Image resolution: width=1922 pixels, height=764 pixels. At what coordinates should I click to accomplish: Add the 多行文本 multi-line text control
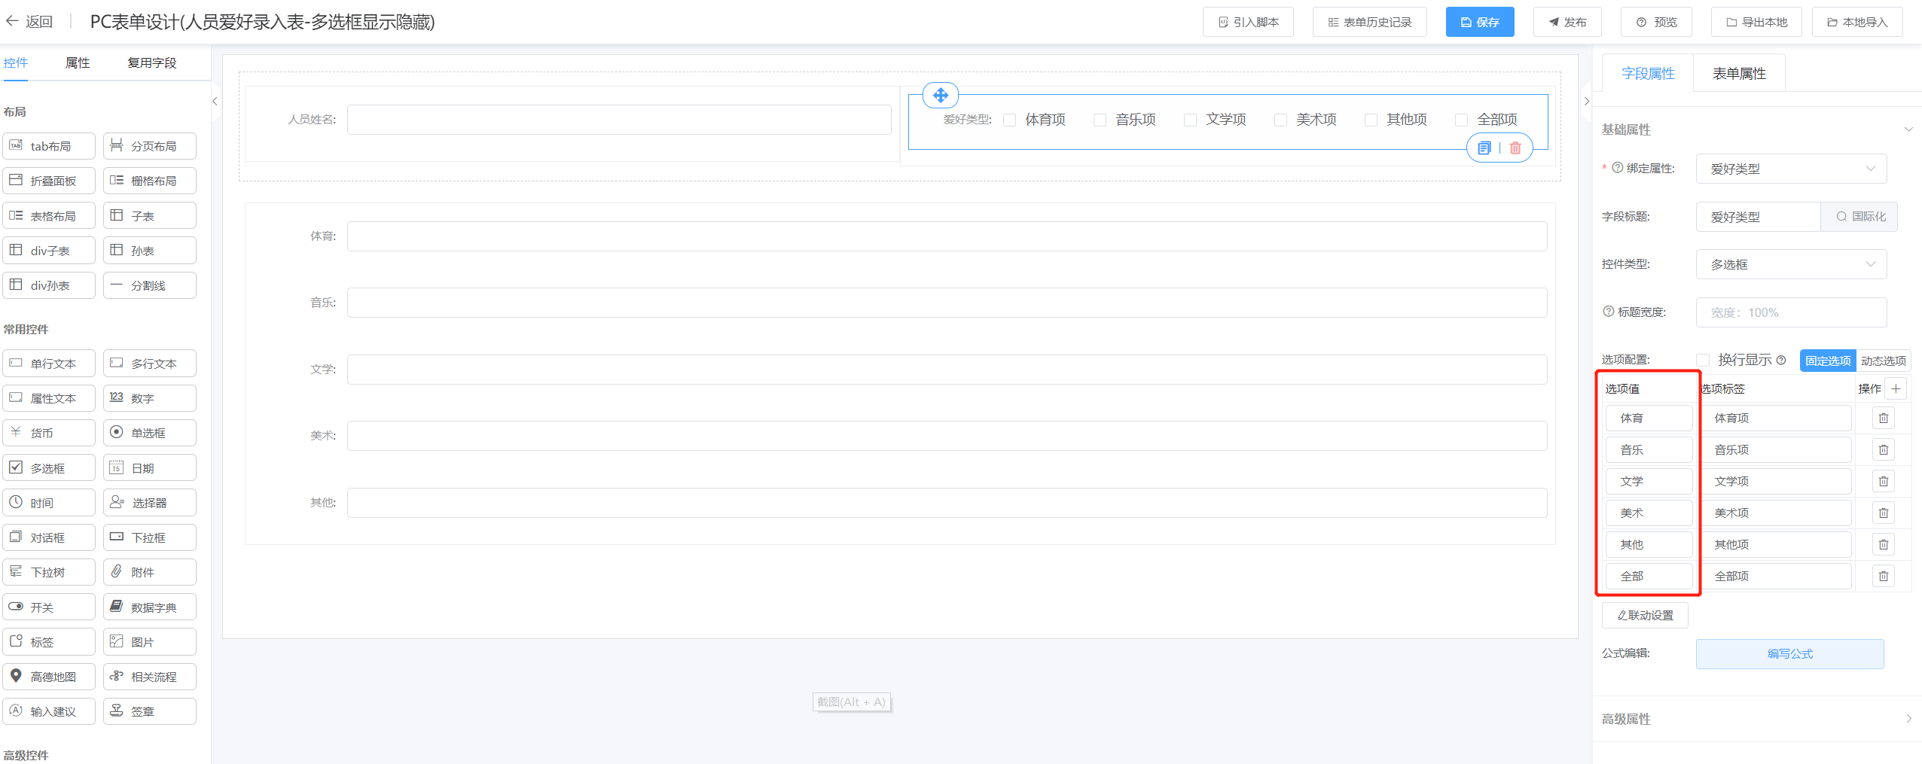(x=150, y=364)
